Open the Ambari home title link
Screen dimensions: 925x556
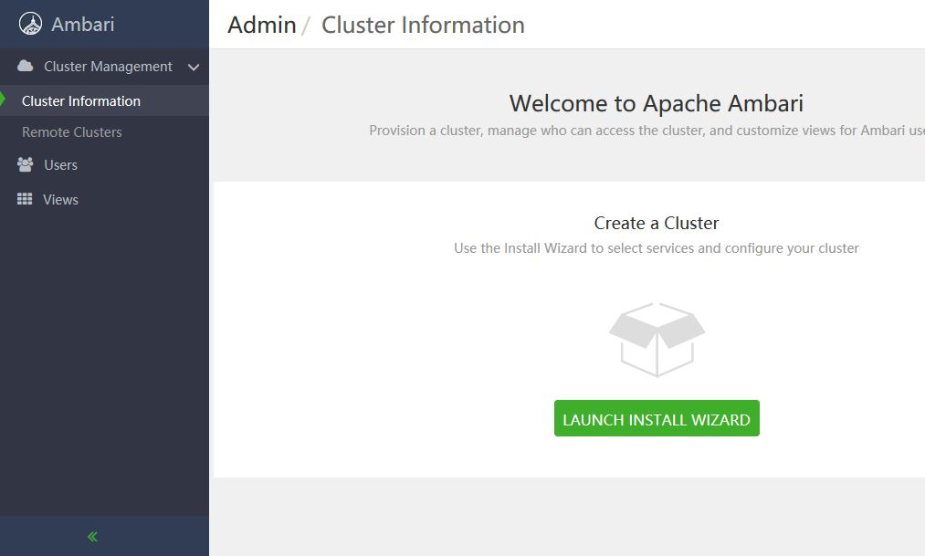pyautogui.click(x=82, y=24)
